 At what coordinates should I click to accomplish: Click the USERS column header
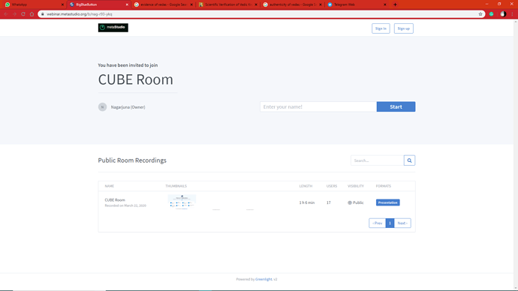pyautogui.click(x=332, y=186)
